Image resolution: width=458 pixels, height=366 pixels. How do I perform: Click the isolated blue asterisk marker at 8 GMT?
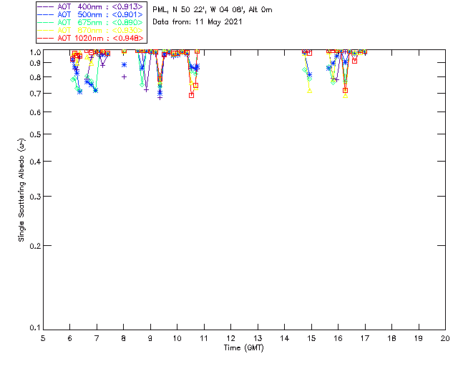tap(124, 65)
